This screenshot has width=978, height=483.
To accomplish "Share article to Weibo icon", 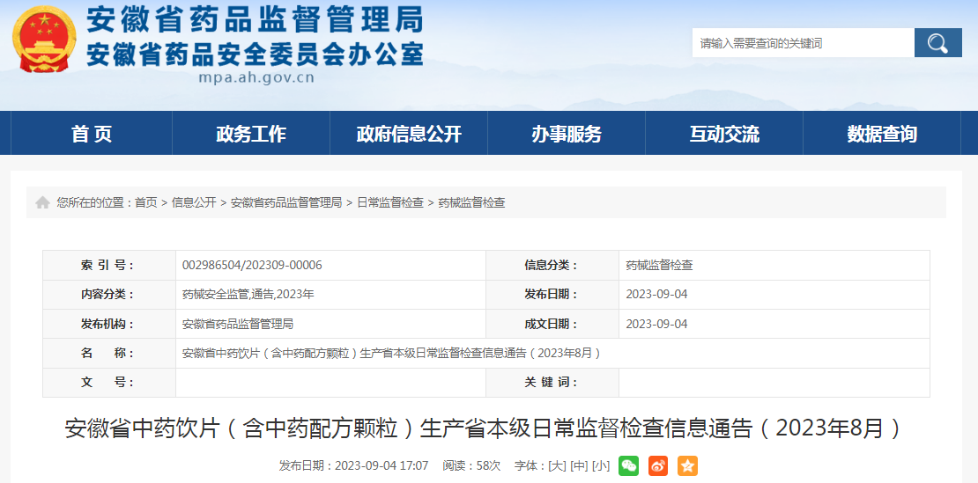I will 658,465.
